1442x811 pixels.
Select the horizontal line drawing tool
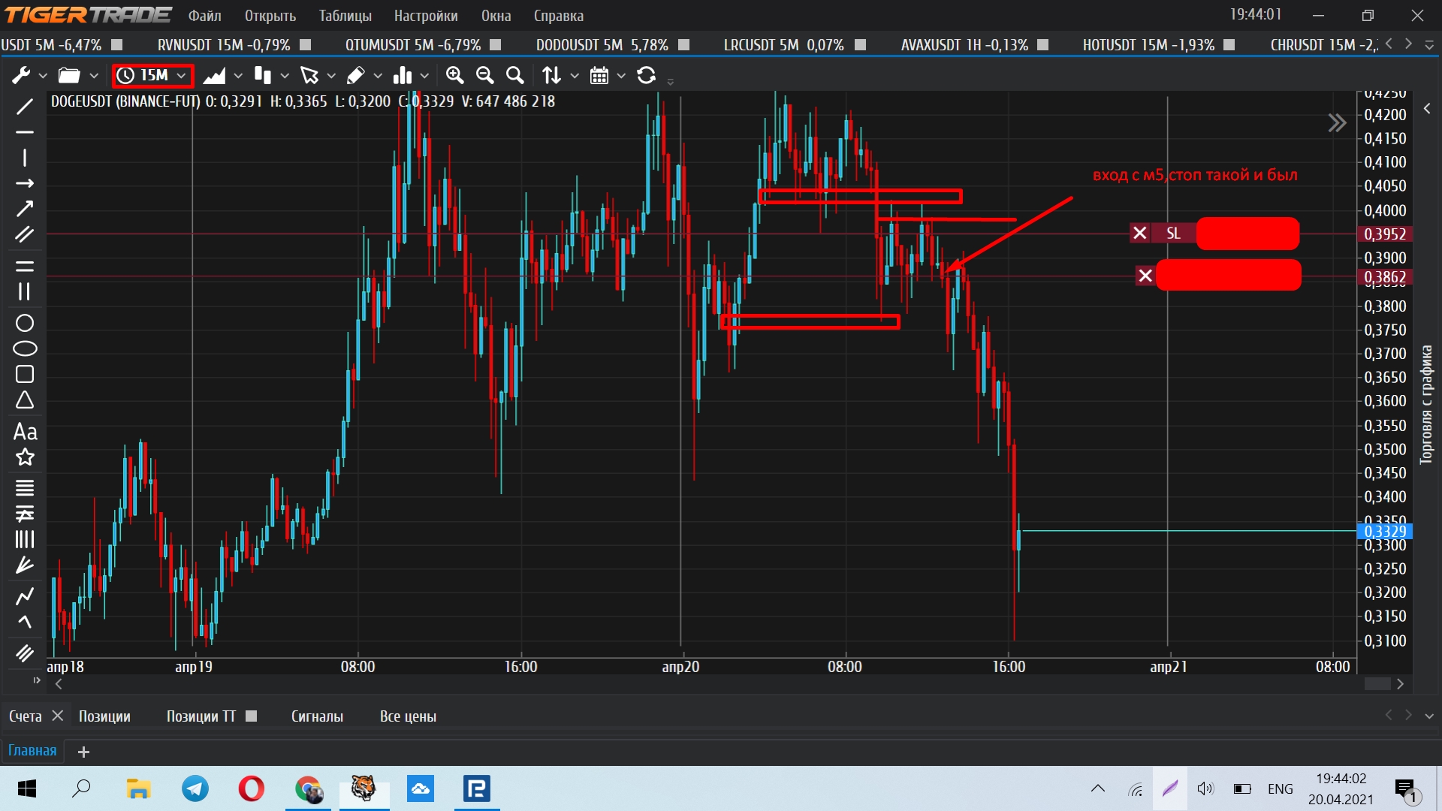(x=25, y=132)
